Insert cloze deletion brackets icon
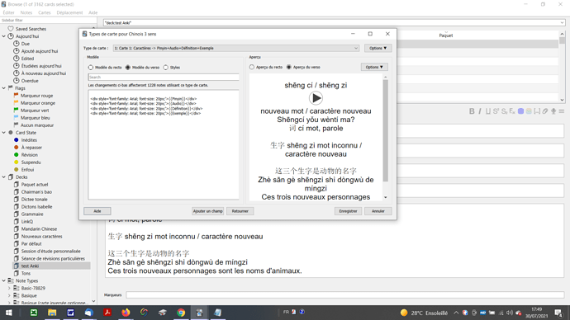Viewport: 570px width, 320px height. point(537,111)
